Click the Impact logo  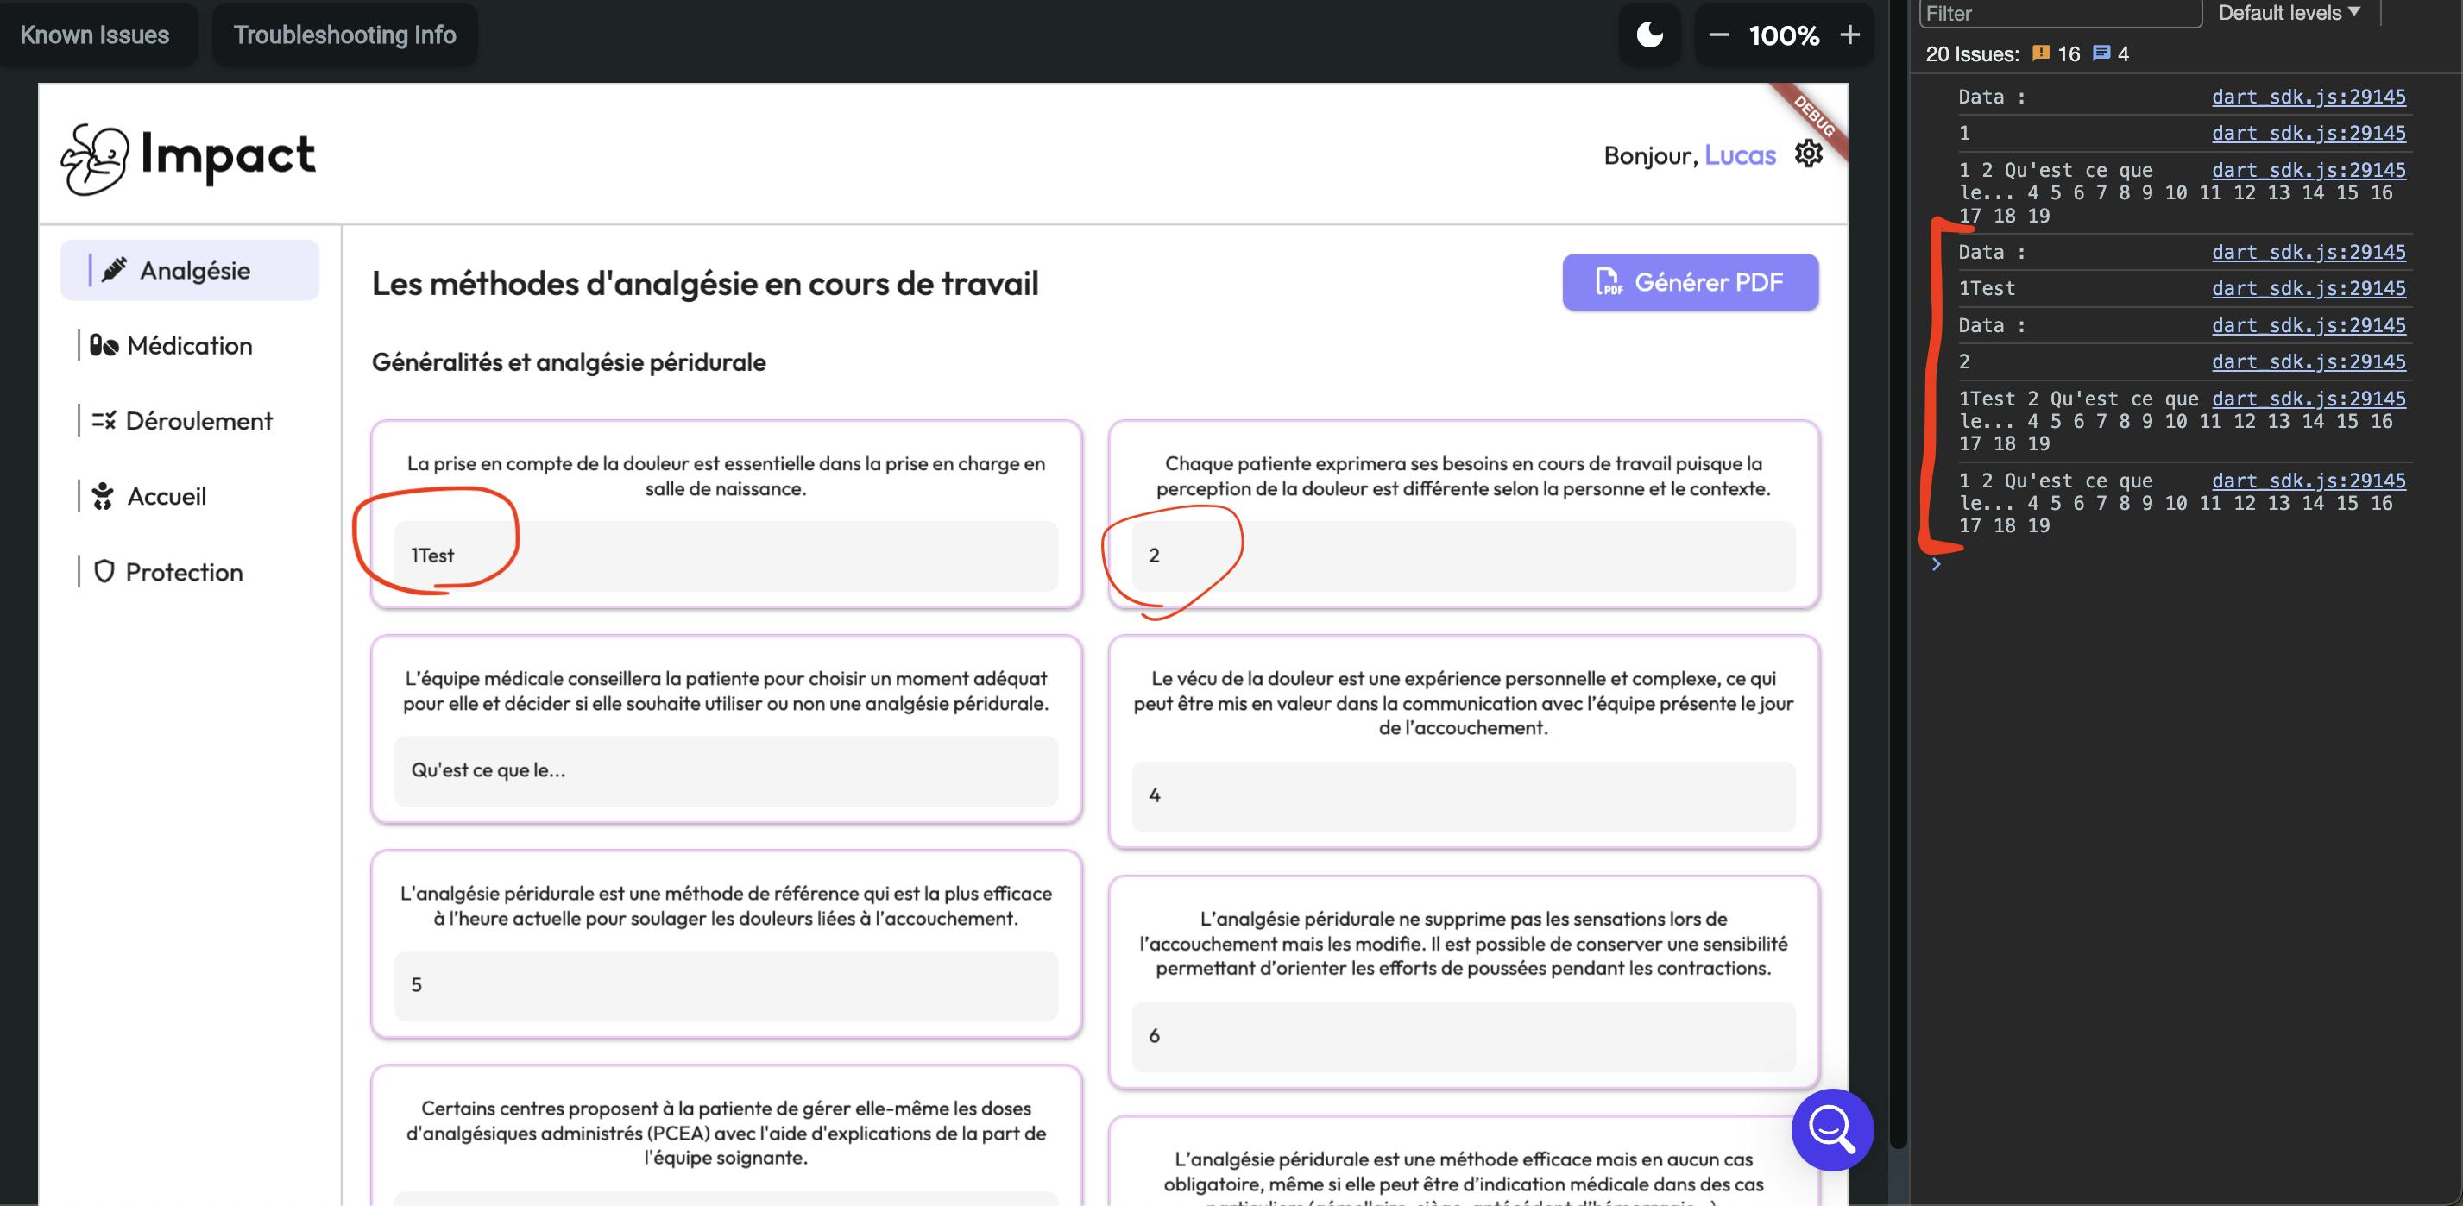coord(188,158)
